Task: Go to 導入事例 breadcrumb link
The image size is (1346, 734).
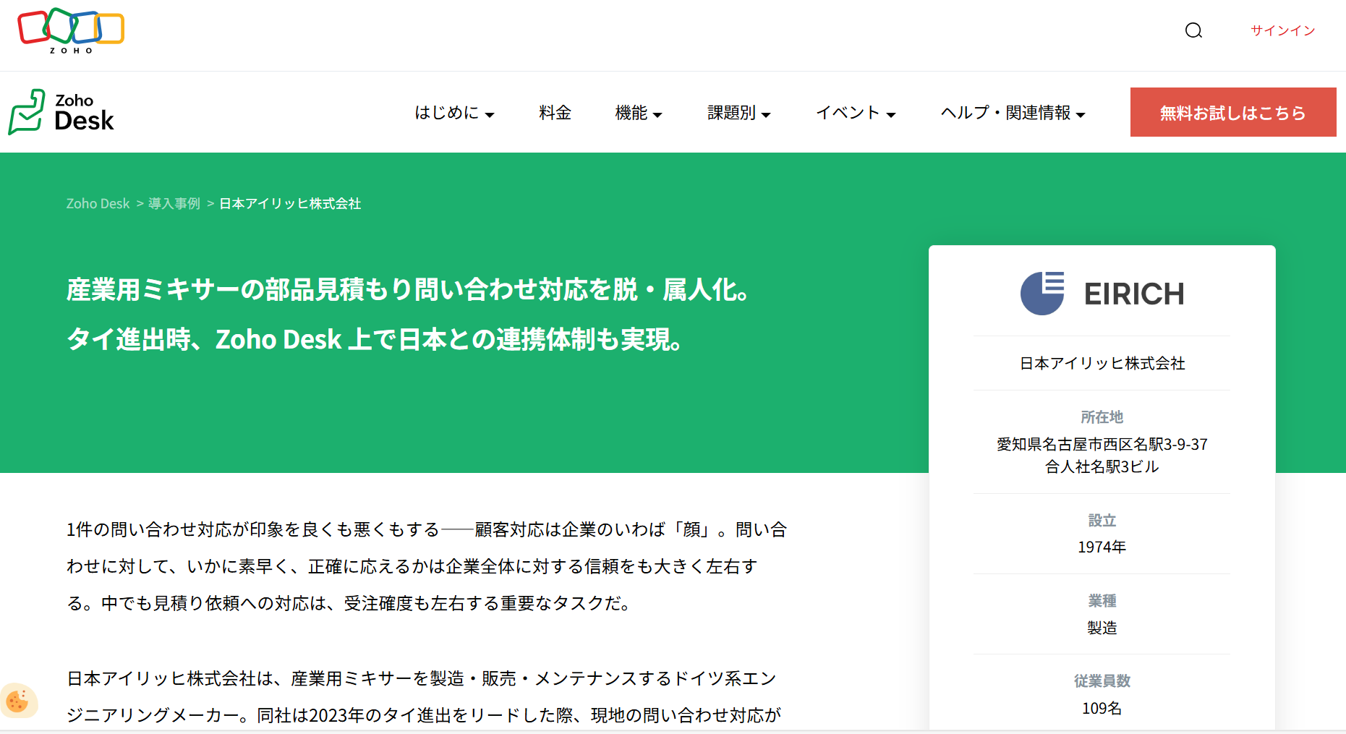Action: (174, 204)
